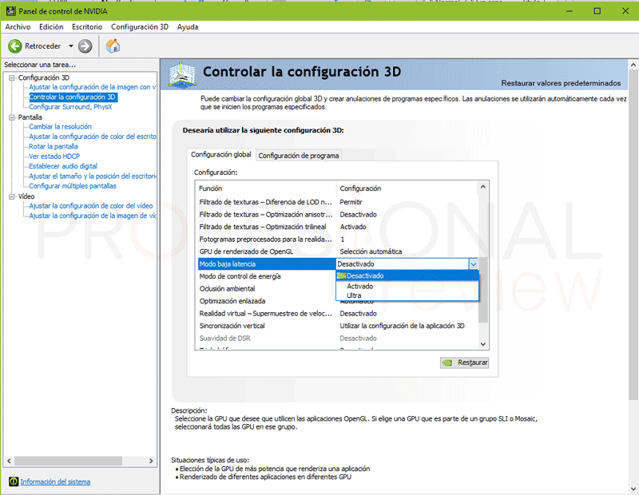Click the task tree horizontal scroll right arrow
Screen dimensions: 639x495
point(151,461)
